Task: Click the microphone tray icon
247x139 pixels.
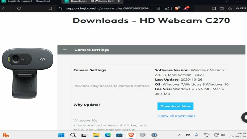Action: (197, 135)
